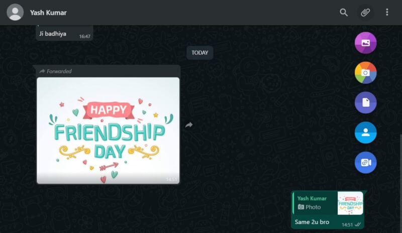Choose Camera attachment option
Image resolution: width=402 pixels, height=233 pixels.
(x=366, y=73)
